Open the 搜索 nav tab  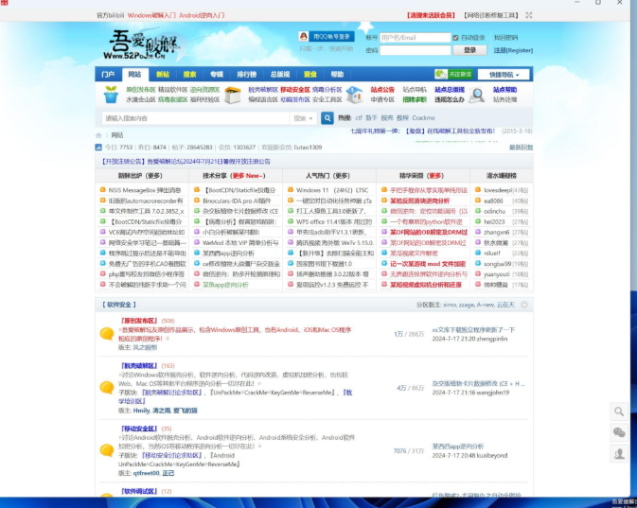tap(189, 75)
